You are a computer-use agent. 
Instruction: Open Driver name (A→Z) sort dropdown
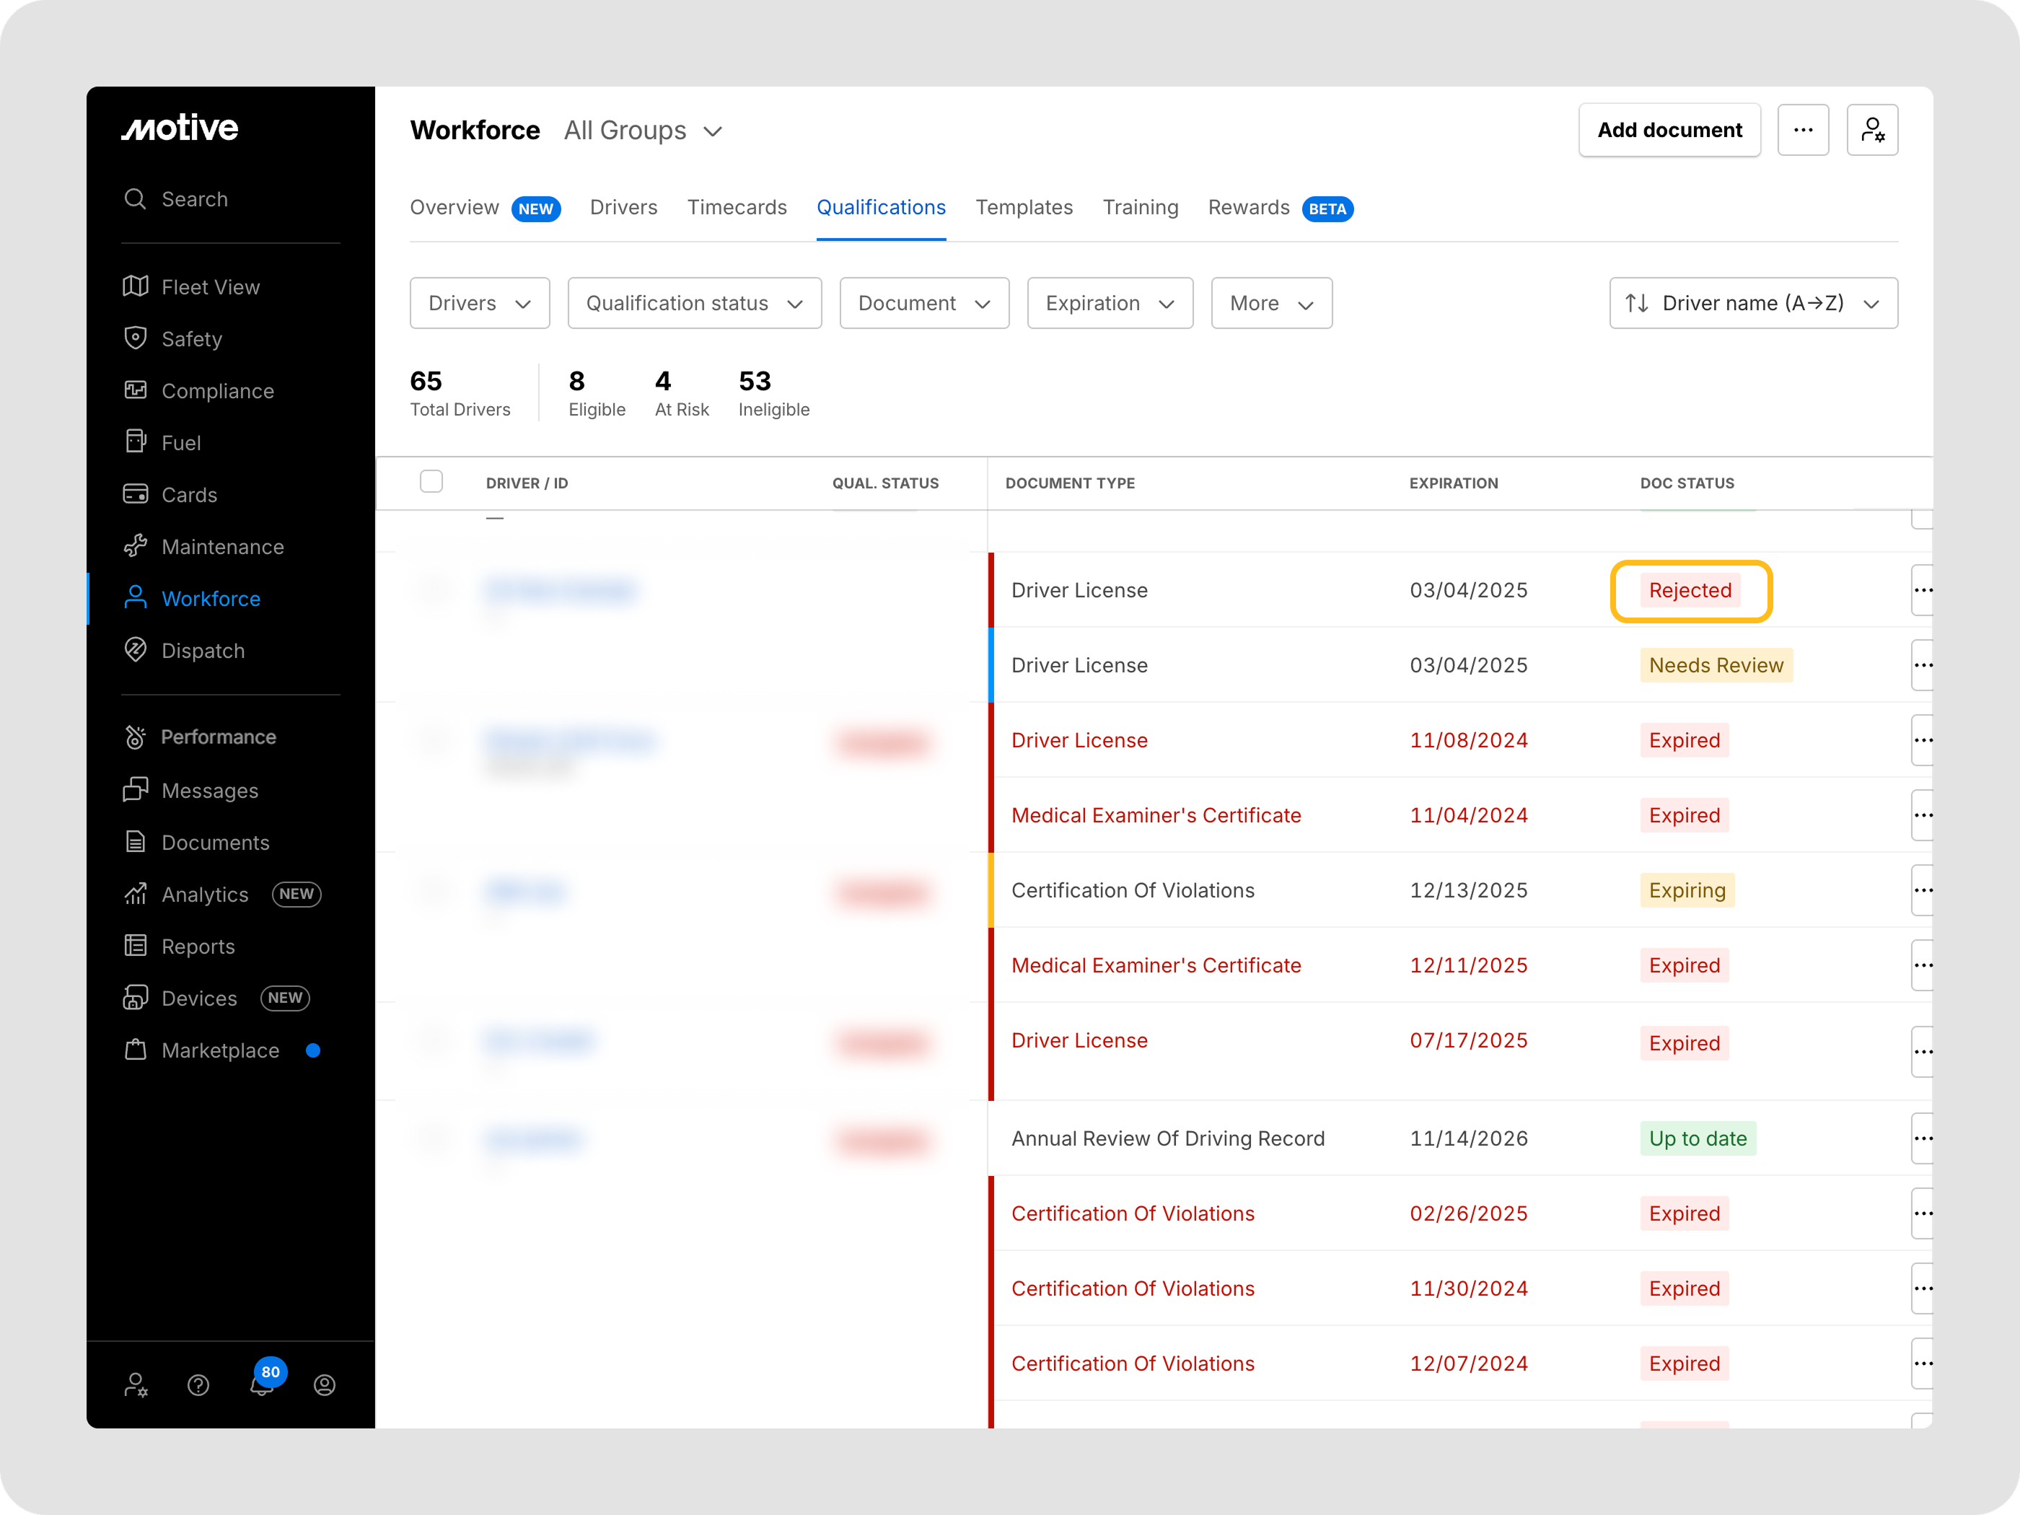(x=1752, y=303)
